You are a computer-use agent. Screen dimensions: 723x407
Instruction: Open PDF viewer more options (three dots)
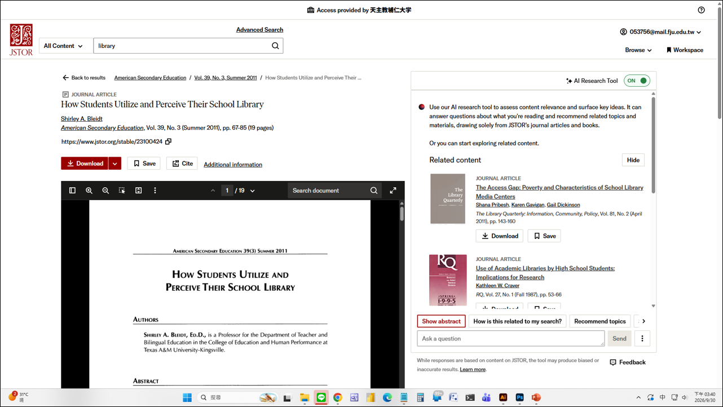(155, 191)
